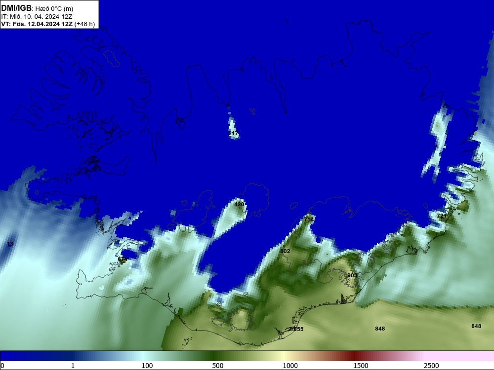494x370 pixels.
Task: Click the 1000 label on color scale
Action: [x=290, y=366]
